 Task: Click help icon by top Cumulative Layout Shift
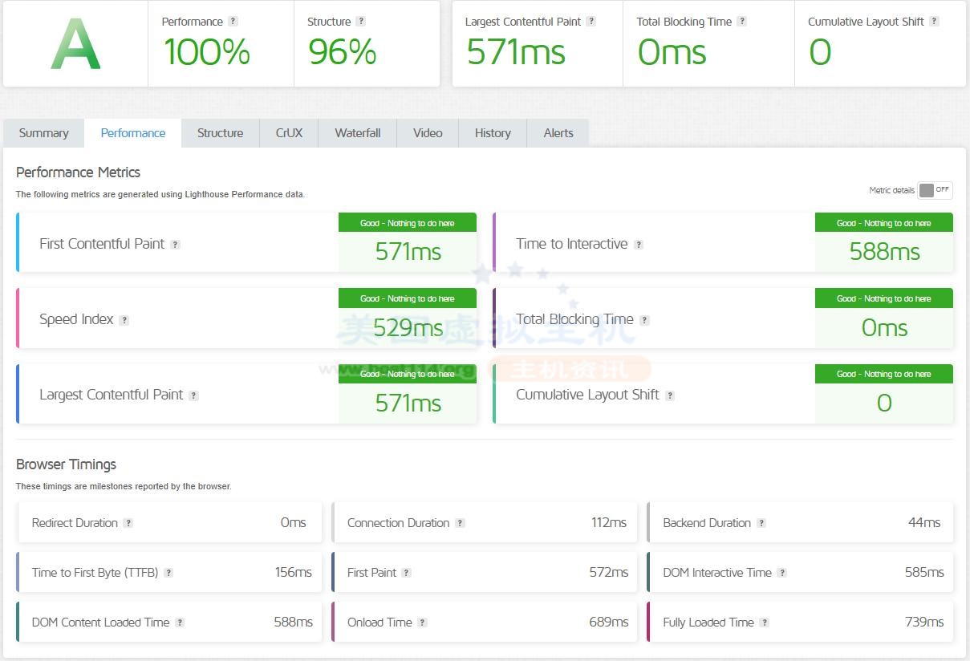(x=934, y=22)
